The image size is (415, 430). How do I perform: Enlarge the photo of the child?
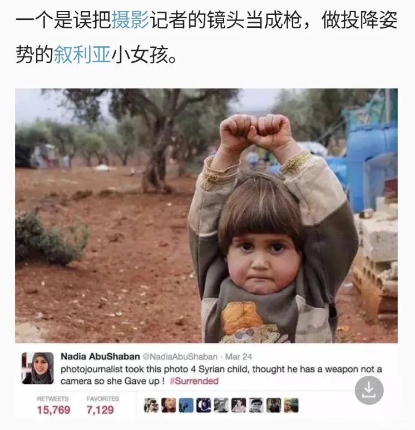206,215
